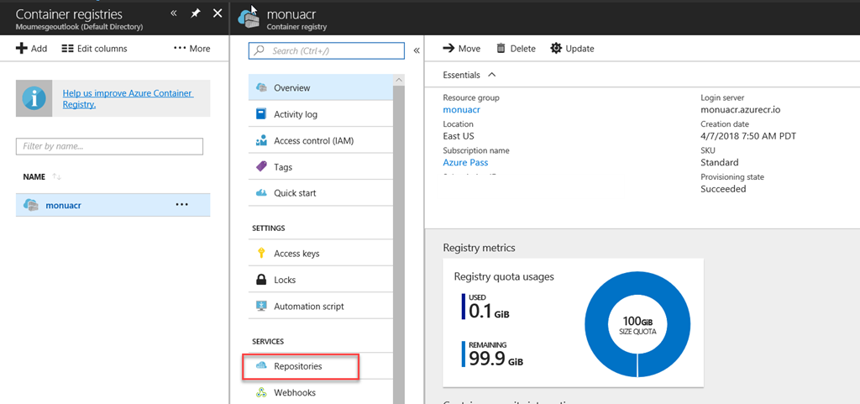
Task: Click the monuacr header registry icon
Action: [x=249, y=18]
